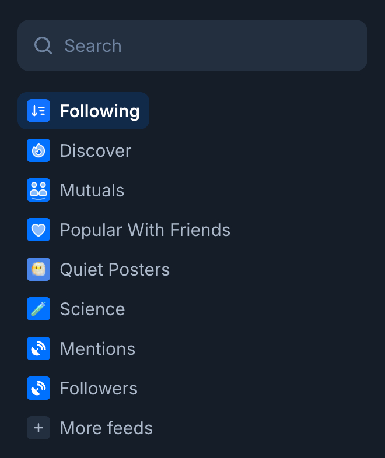
Task: Click the magnifying glass search icon
Action: point(43,45)
